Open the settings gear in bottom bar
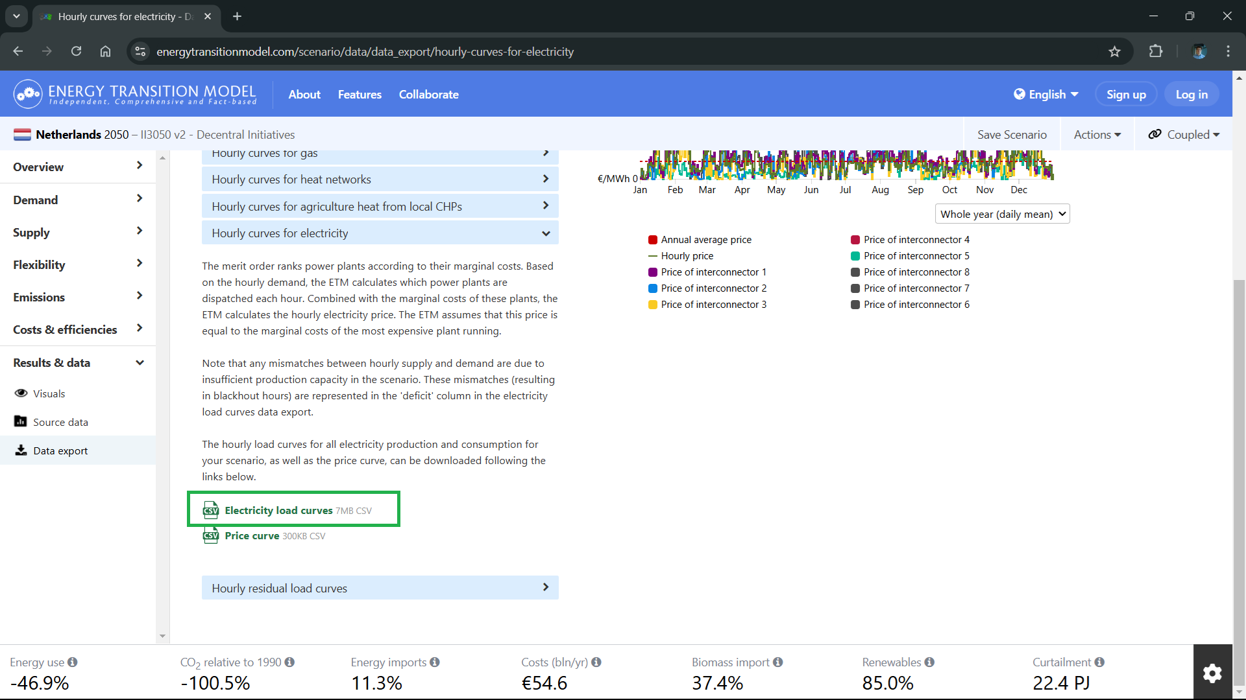The height and width of the screenshot is (700, 1246). pos(1212,673)
